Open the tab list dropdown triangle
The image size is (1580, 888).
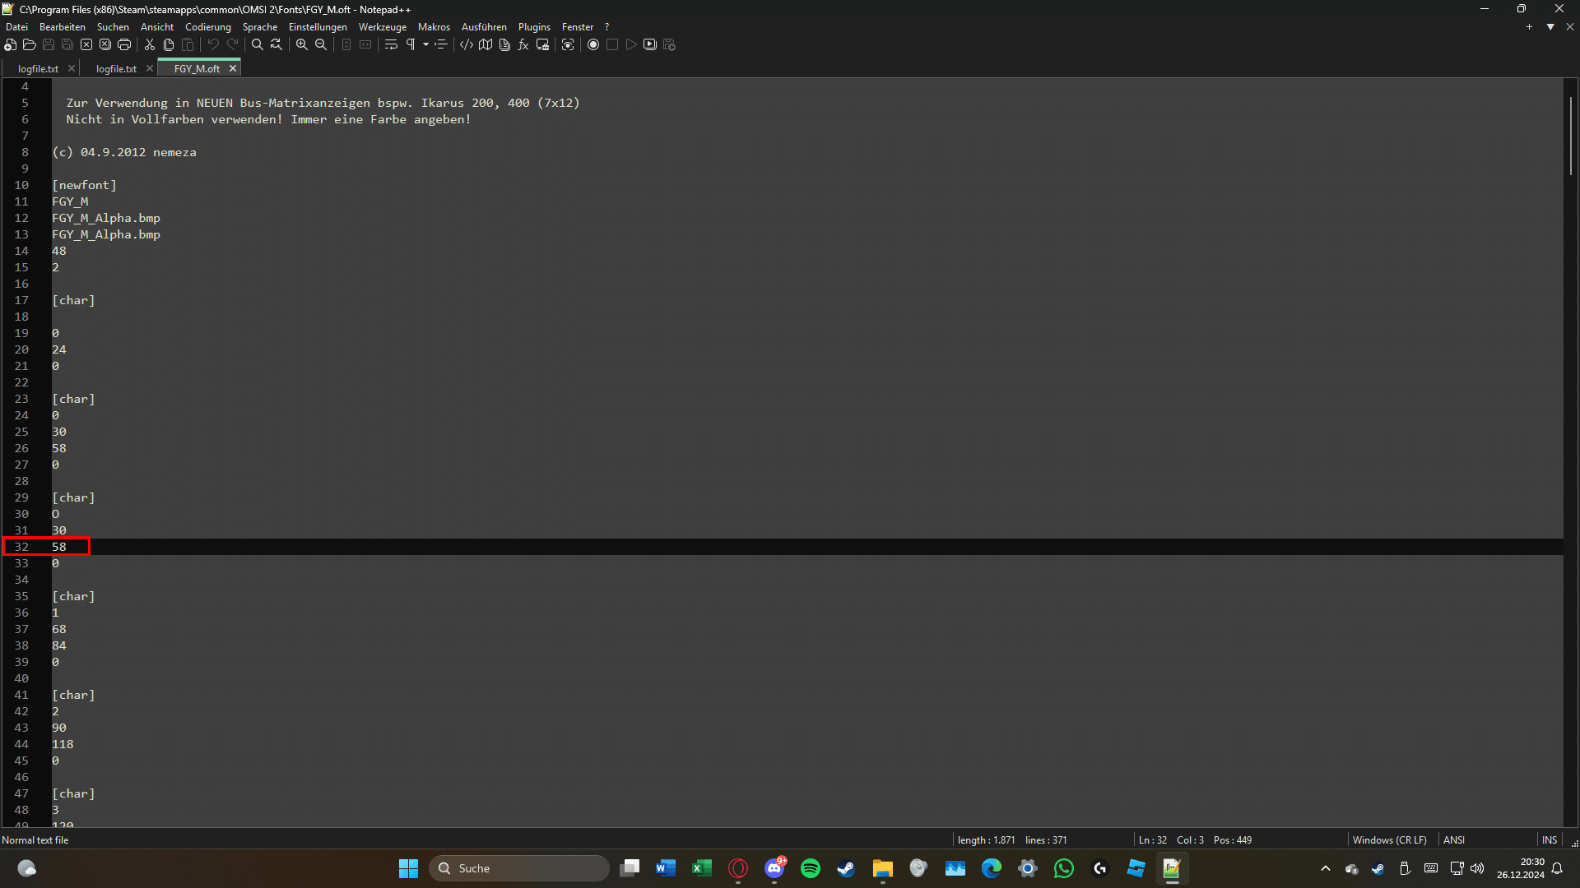tap(1550, 27)
